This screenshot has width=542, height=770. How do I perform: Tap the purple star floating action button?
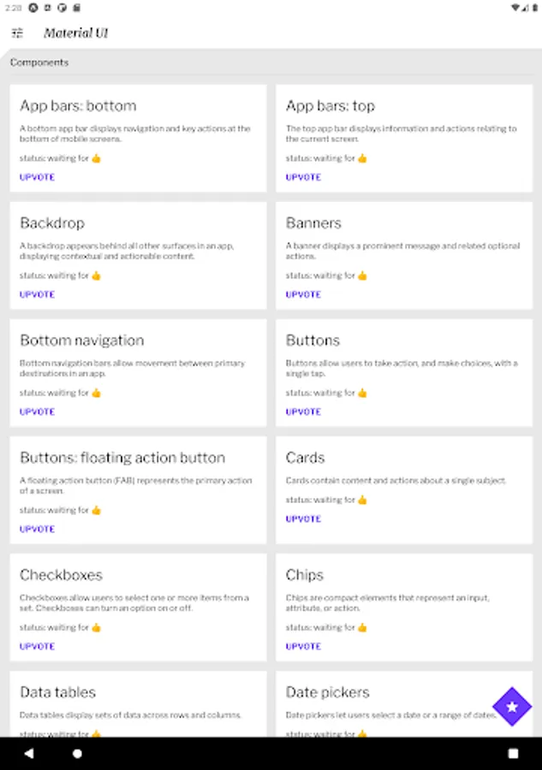coord(512,707)
